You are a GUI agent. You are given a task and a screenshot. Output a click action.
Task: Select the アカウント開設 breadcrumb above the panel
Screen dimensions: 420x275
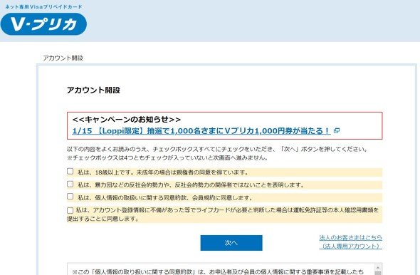(63, 58)
